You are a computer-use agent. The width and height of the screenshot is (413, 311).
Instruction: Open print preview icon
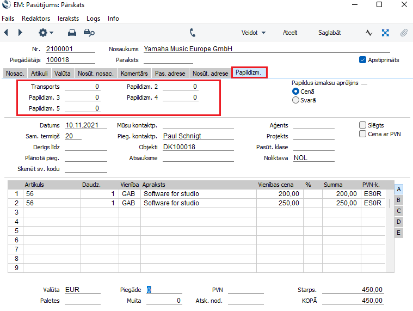(89, 33)
